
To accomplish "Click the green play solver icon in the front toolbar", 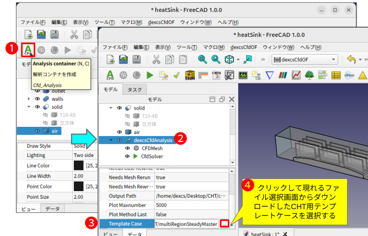I will (150, 75).
